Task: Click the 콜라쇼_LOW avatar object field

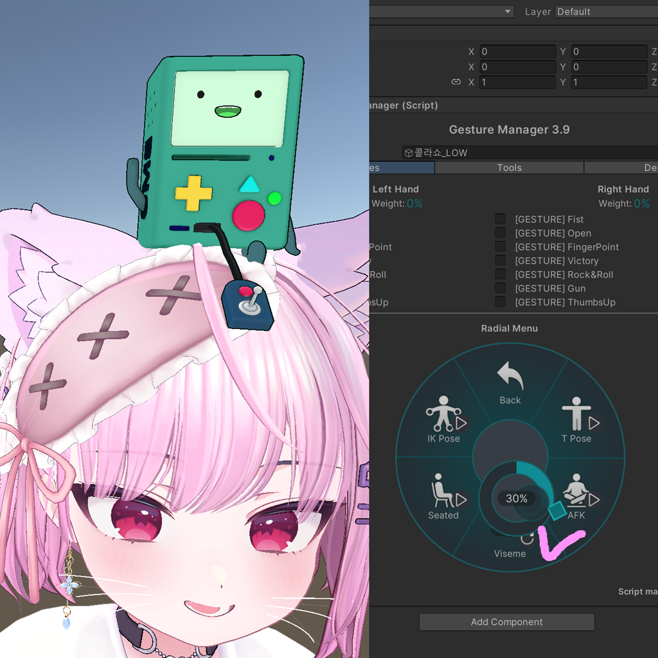Action: (x=529, y=152)
